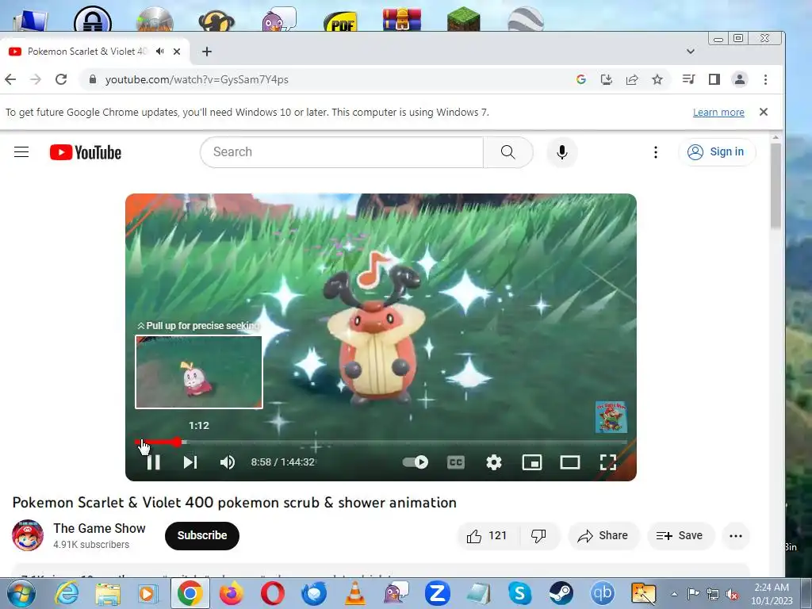Viewport: 812px width, 609px height.
Task: Click the video progress bar
Action: tap(381, 442)
